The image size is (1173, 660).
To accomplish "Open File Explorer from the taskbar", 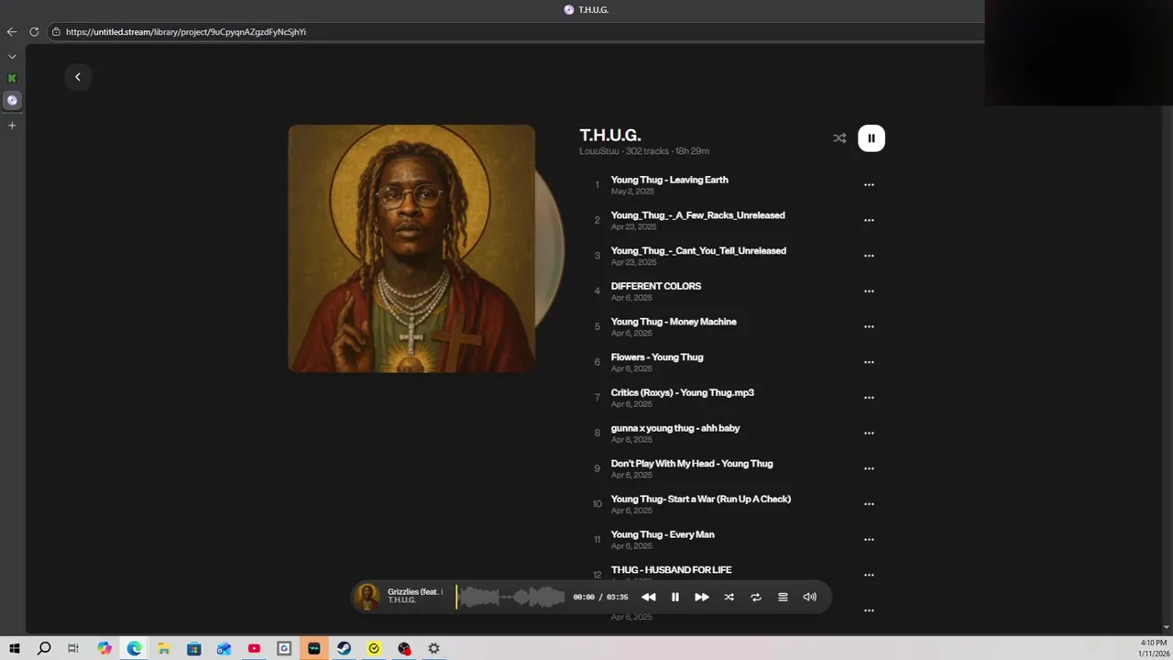I will point(164,648).
